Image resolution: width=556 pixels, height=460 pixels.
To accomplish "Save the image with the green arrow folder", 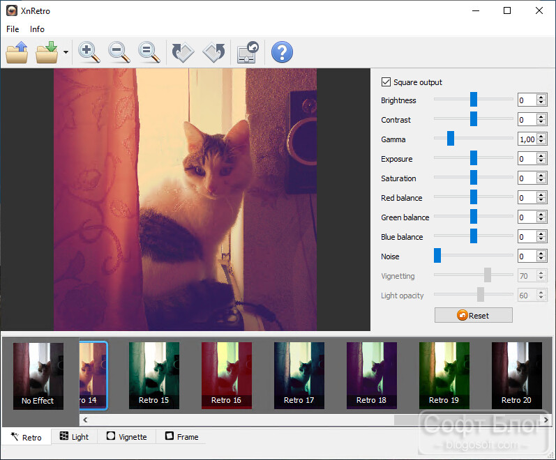I will click(47, 52).
